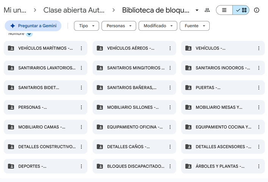Switch to grid layout view
Viewport: 268px width, 182px height.
click(x=241, y=10)
